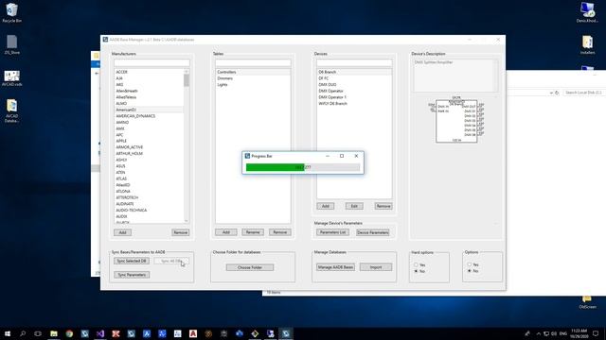This screenshot has width=606, height=340.
Task: Open the taskbar clock and date
Action: pyautogui.click(x=579, y=333)
